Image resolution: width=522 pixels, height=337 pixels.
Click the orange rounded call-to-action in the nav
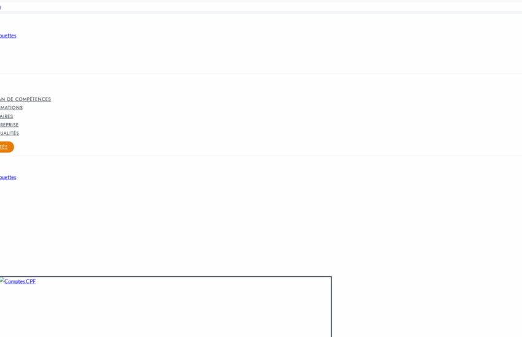(7, 147)
